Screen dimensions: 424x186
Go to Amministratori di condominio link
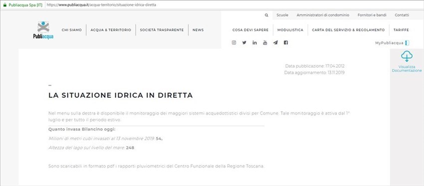pos(323,15)
